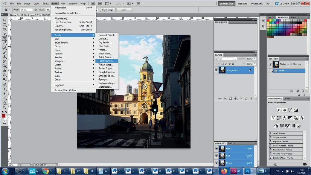This screenshot has height=175, width=311.
Task: Click the red foreground color swatch
Action: pos(3,116)
